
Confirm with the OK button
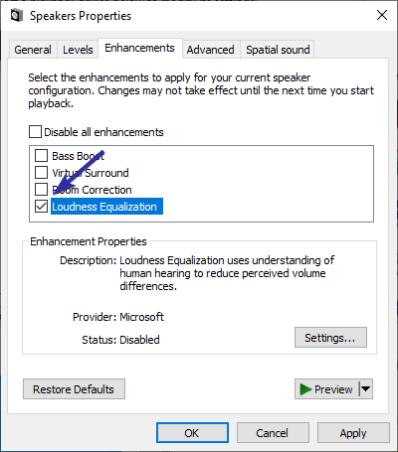tap(192, 433)
